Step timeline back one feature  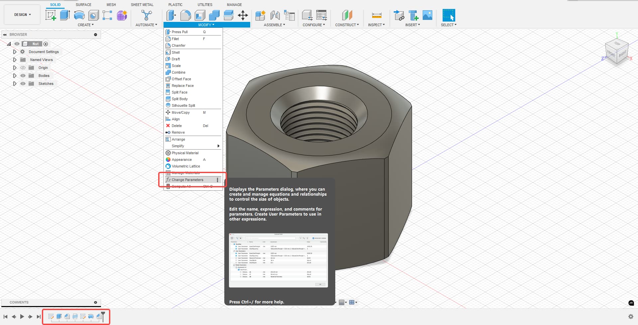point(14,317)
